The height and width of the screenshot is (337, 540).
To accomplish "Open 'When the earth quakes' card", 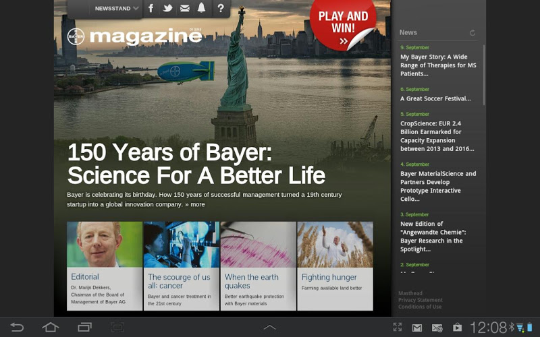I will tap(259, 266).
